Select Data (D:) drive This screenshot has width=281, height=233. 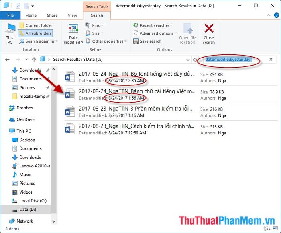tap(26, 210)
